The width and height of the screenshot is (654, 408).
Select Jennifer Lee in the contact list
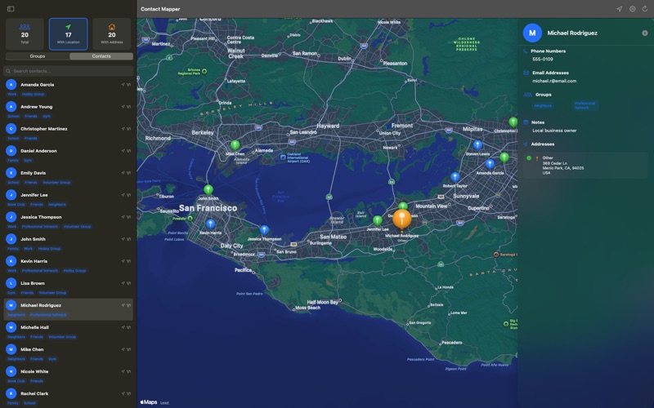tap(69, 199)
